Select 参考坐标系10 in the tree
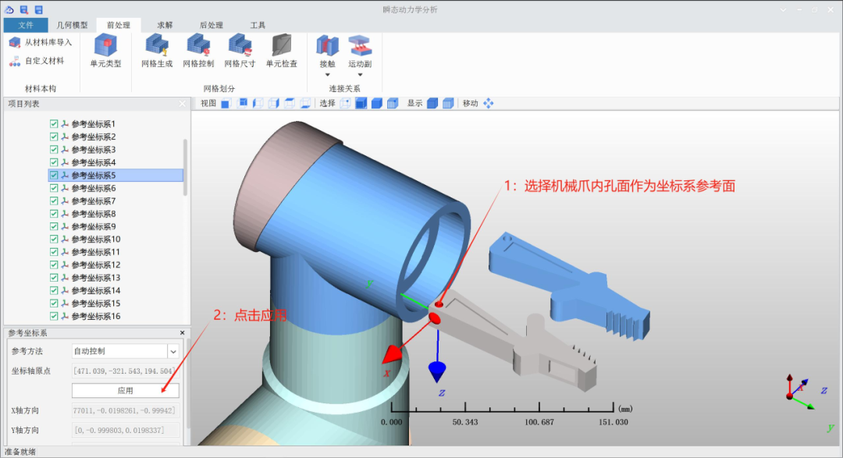Viewport: 843px width, 458px height. click(x=96, y=240)
